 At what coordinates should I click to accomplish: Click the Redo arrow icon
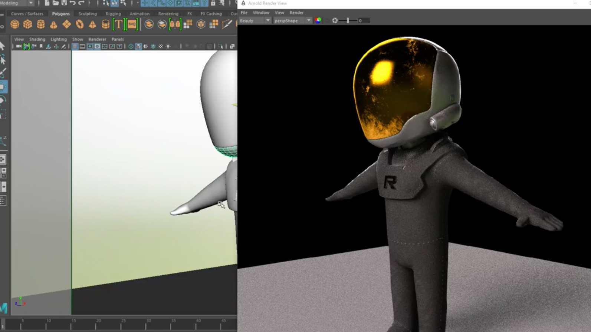[x=81, y=3]
